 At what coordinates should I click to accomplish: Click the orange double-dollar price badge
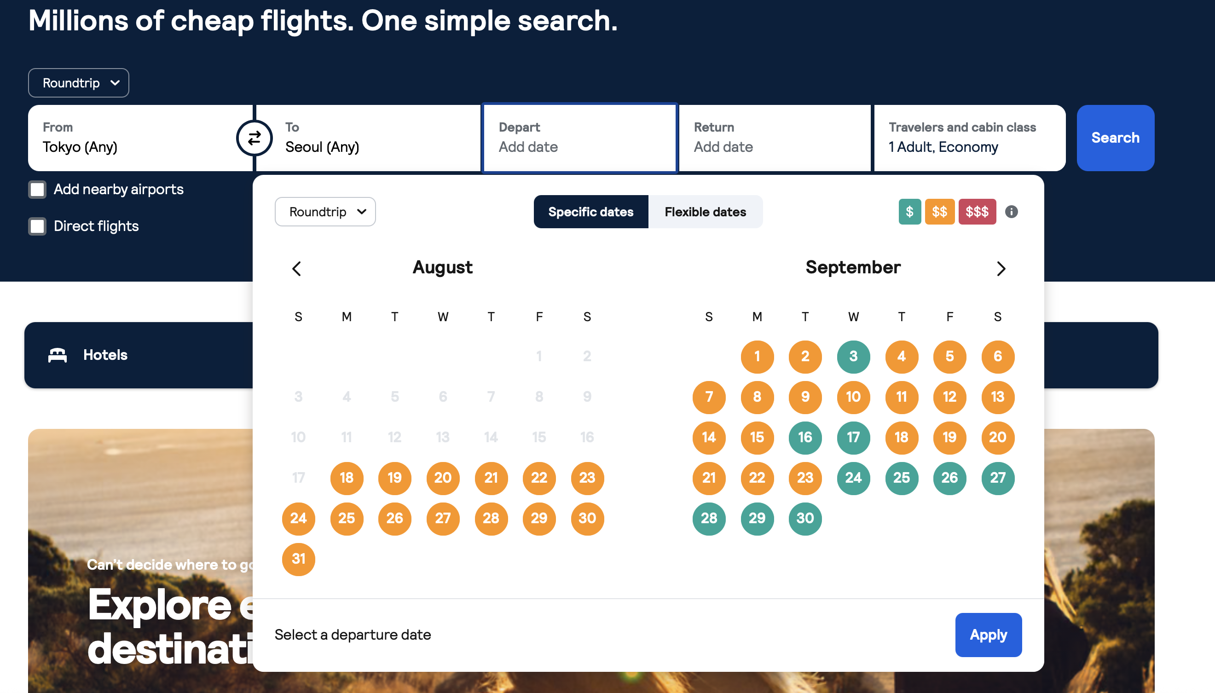click(x=939, y=211)
